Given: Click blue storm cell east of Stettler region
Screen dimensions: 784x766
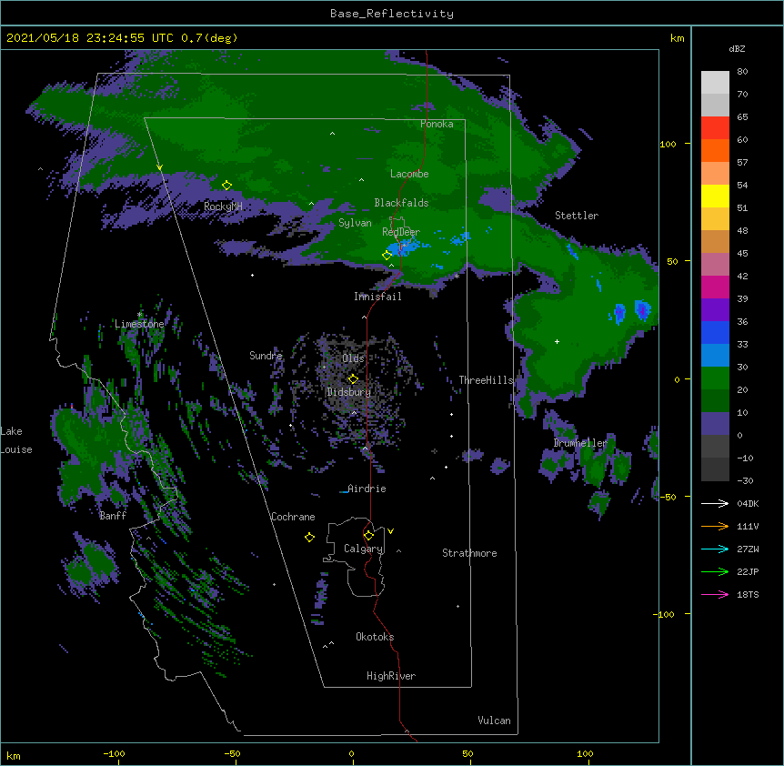Looking at the screenshot, I should click(642, 310).
